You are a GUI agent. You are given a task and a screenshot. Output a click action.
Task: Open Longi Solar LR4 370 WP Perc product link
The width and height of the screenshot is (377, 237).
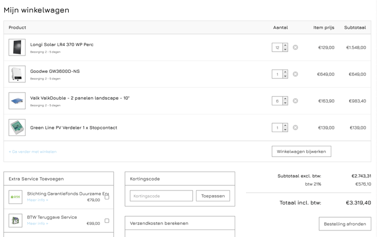(x=62, y=44)
